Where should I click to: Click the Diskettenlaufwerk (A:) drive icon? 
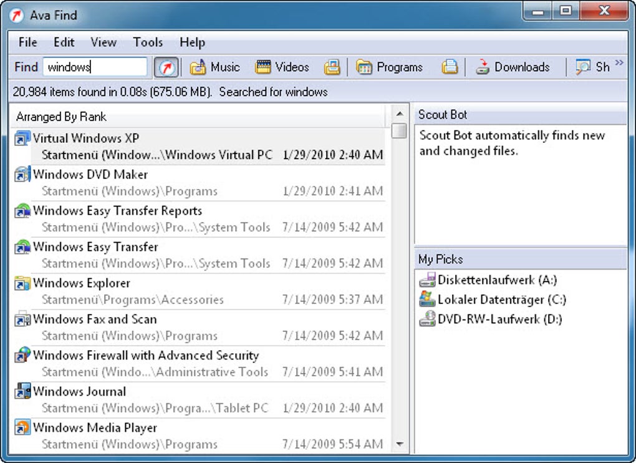(427, 280)
